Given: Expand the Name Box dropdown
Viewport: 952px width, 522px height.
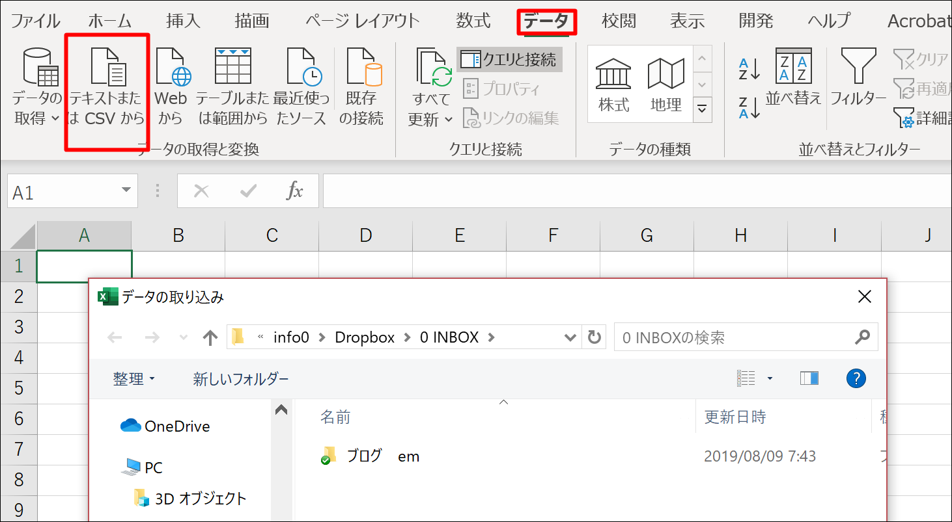Looking at the screenshot, I should tap(126, 191).
